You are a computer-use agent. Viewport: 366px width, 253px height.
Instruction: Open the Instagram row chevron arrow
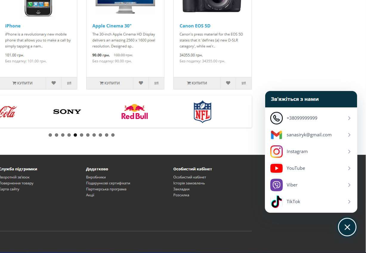(349, 152)
